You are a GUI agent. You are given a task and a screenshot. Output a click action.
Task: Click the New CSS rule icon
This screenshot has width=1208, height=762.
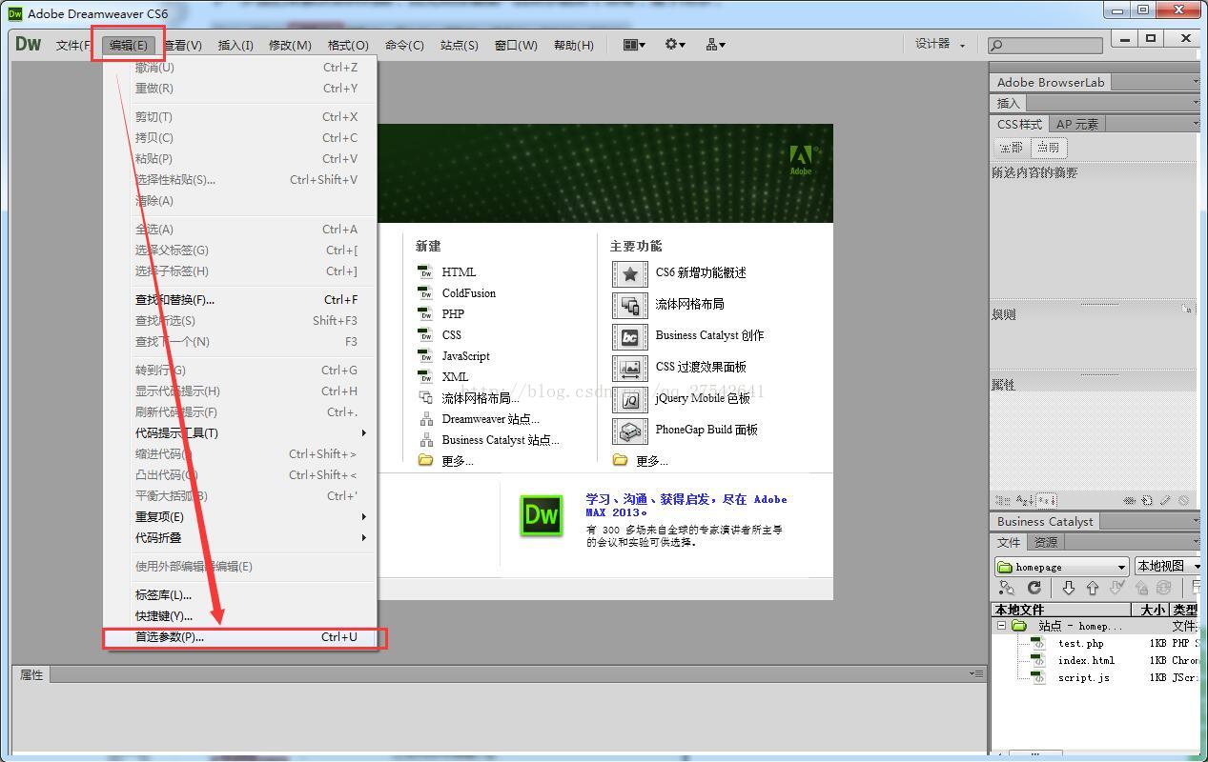pyautogui.click(x=1147, y=500)
